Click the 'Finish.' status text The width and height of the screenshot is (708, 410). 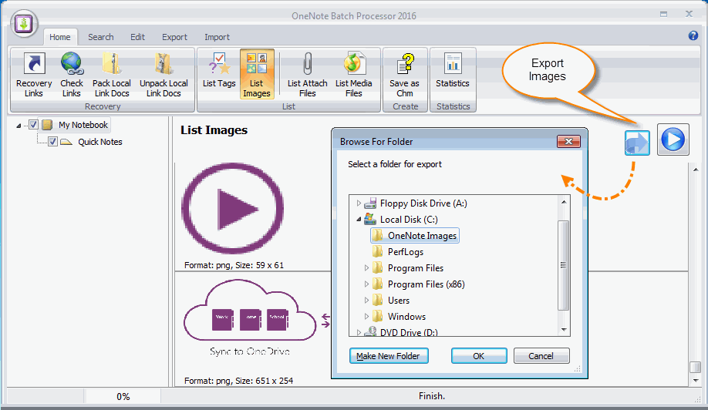click(432, 396)
